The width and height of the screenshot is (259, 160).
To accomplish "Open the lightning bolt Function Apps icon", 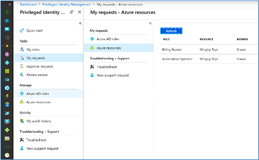I will click(7, 96).
